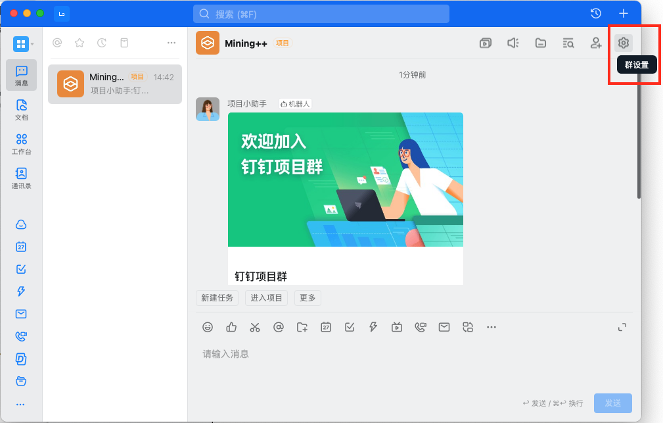Click the DING lightning icon in sidebar
Screen dimensions: 663x423
[x=21, y=291]
